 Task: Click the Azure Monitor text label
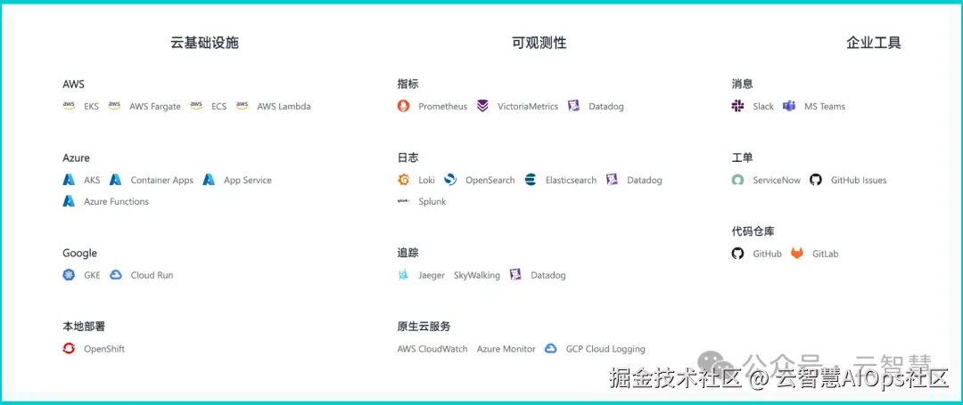[x=506, y=349]
